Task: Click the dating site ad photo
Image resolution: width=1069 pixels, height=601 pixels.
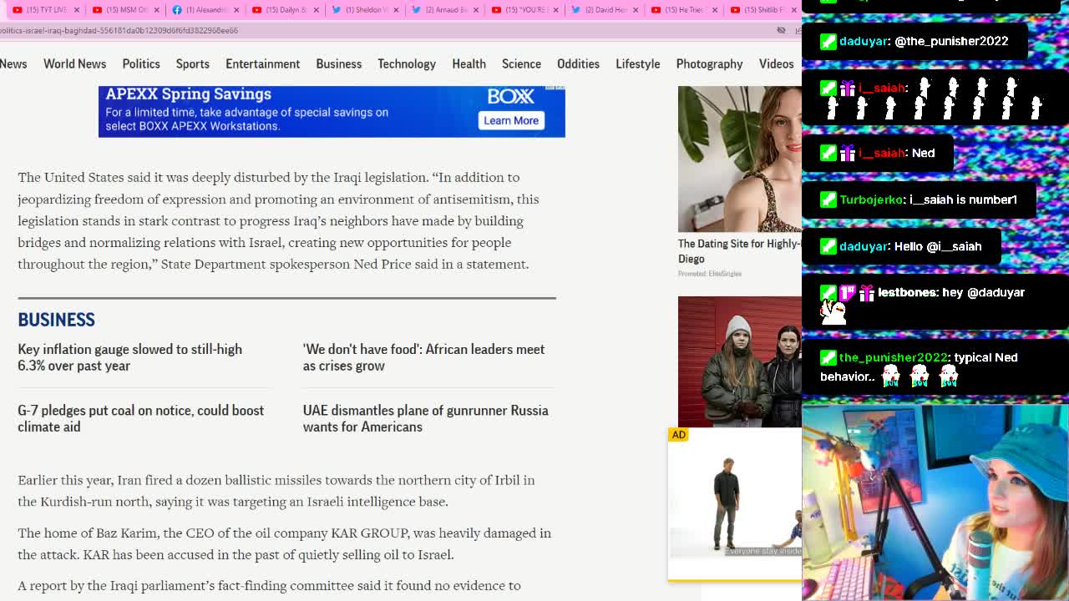Action: (740, 159)
